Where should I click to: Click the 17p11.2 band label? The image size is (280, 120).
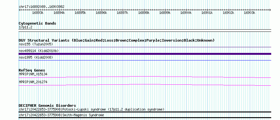pos(25,27)
